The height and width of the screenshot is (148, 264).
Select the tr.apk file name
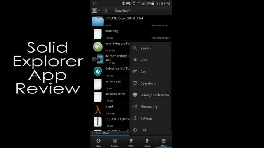109,106
